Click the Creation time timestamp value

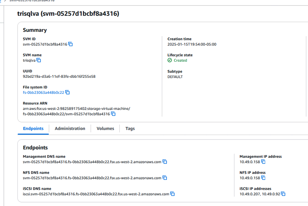point(192,44)
